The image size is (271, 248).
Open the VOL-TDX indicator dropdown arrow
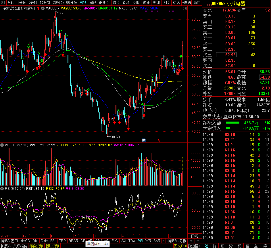coord(2,145)
